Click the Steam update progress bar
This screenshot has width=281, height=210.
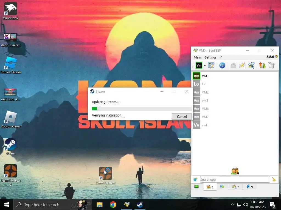(142, 109)
